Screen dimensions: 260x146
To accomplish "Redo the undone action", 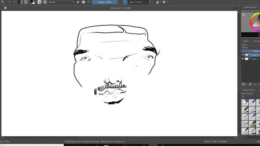I will pyautogui.click(x=15, y=2).
